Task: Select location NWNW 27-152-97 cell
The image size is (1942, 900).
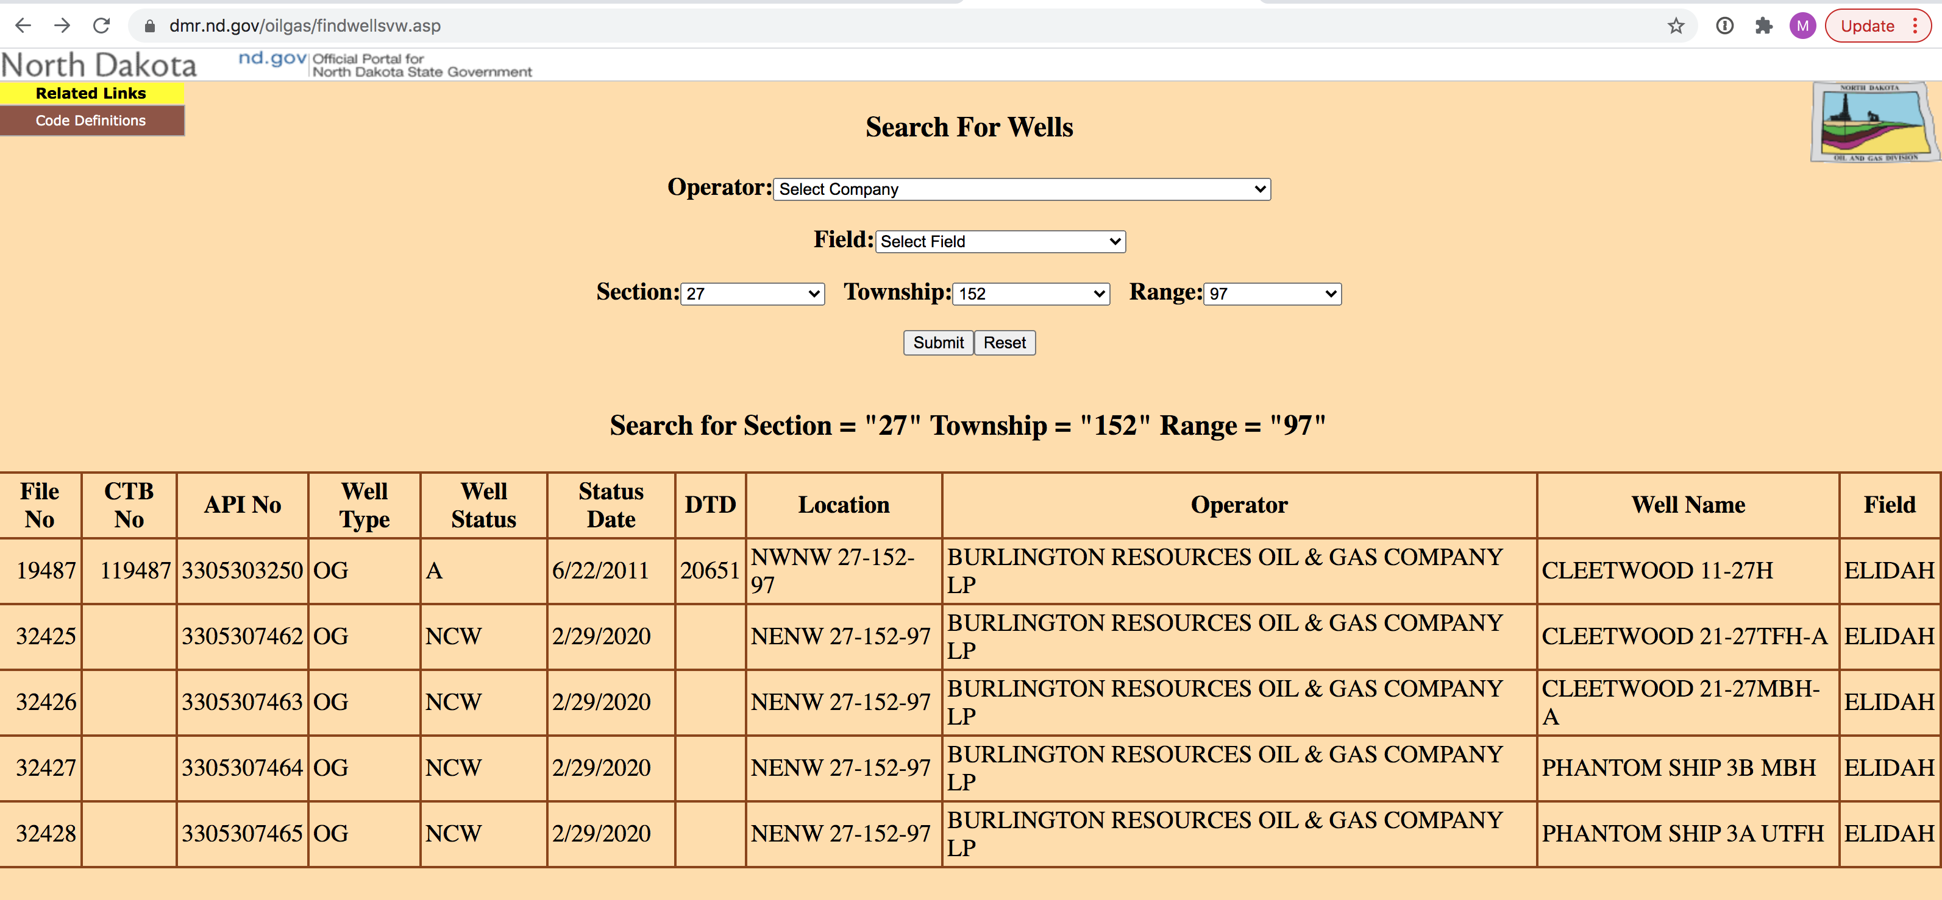Action: 844,571
